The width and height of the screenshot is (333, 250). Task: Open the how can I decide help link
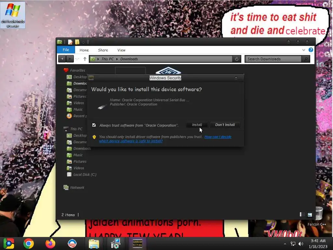tap(218, 137)
